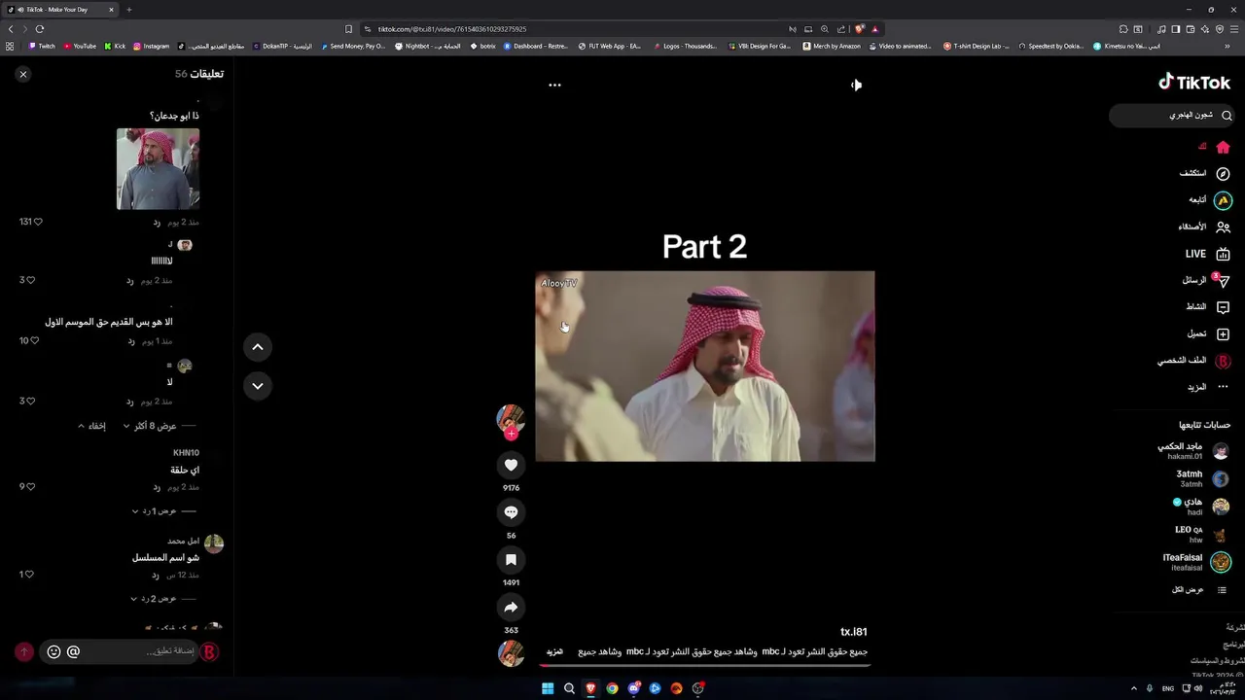
Task: Open followed account 3atmh
Action: pos(1203,478)
